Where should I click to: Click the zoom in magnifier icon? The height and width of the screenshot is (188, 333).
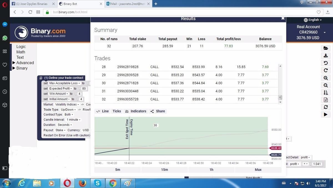tap(326, 78)
